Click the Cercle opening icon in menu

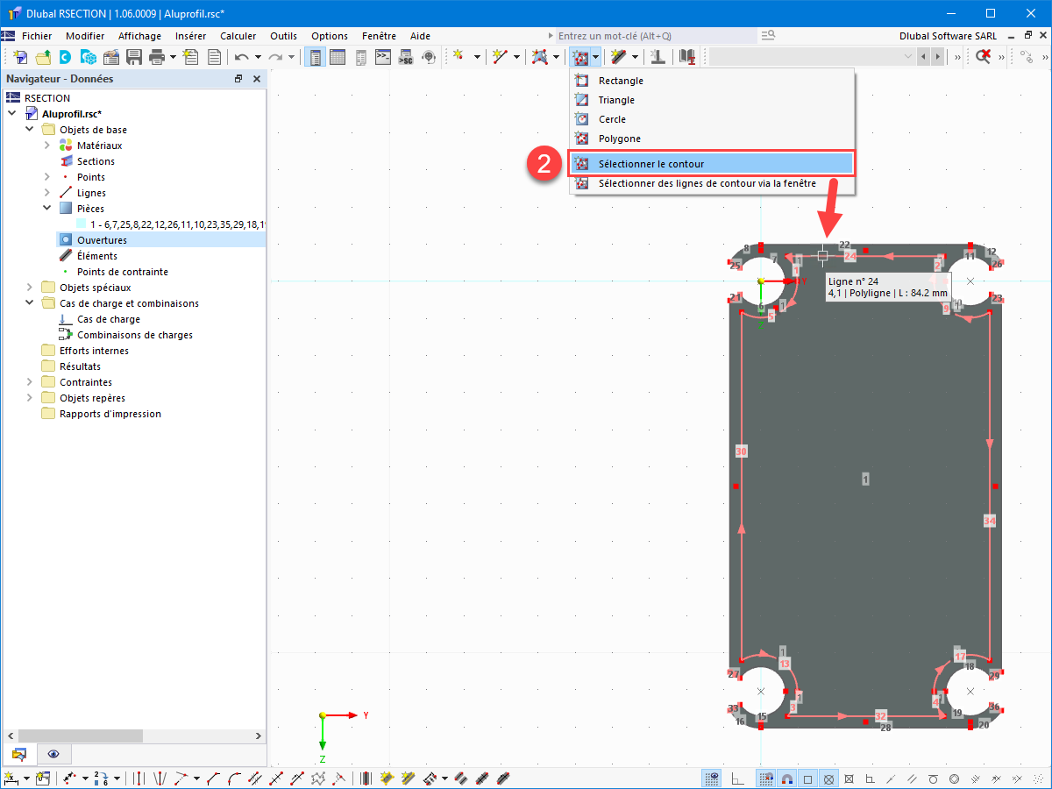point(581,119)
